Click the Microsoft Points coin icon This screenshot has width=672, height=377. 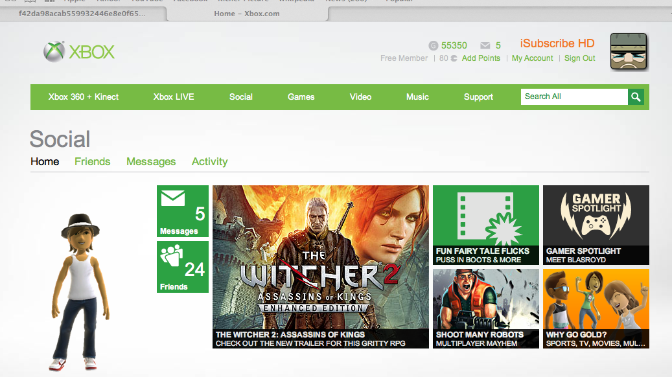[454, 58]
